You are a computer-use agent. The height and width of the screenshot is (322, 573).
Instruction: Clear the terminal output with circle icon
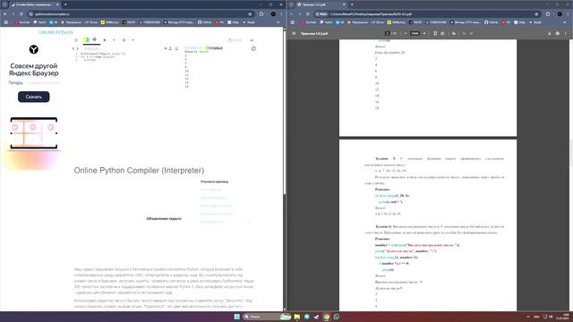253,48
